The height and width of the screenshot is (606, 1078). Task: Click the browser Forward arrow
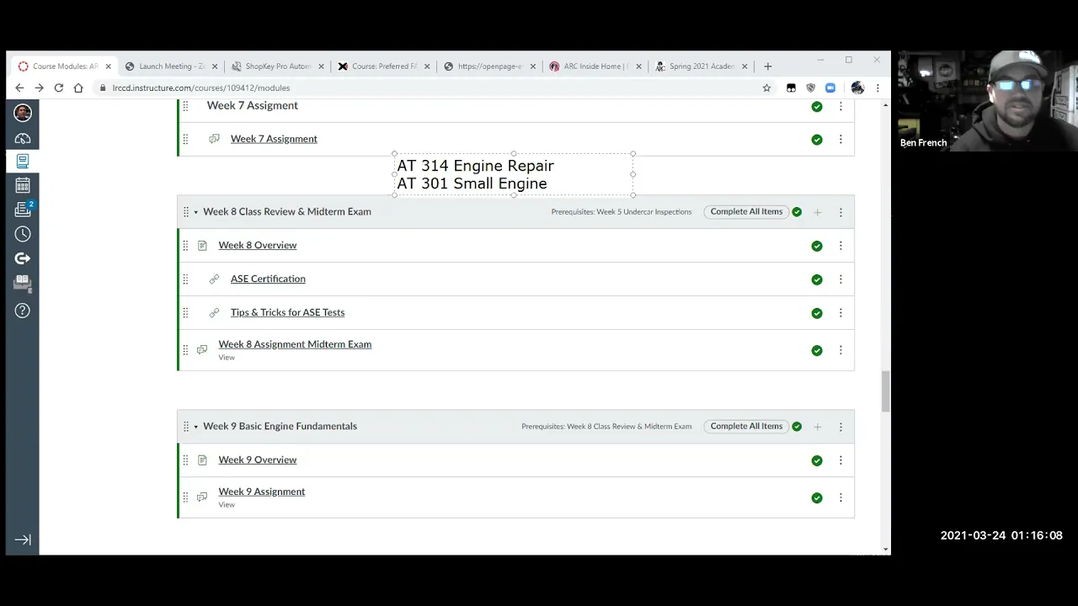pyautogui.click(x=39, y=88)
